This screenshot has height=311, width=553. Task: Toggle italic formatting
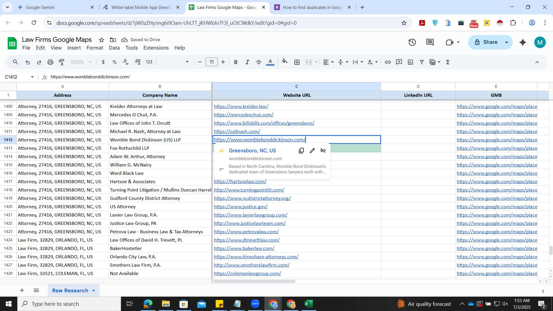[x=247, y=62]
